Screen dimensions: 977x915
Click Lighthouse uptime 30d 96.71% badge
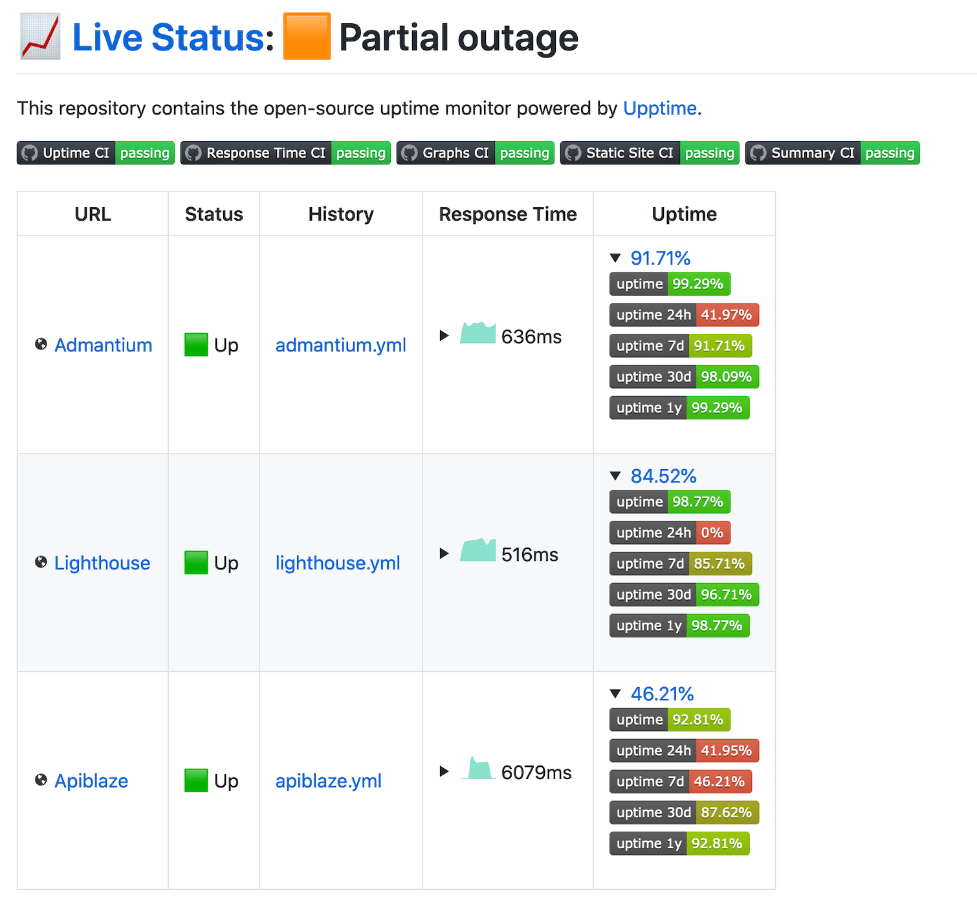[684, 595]
